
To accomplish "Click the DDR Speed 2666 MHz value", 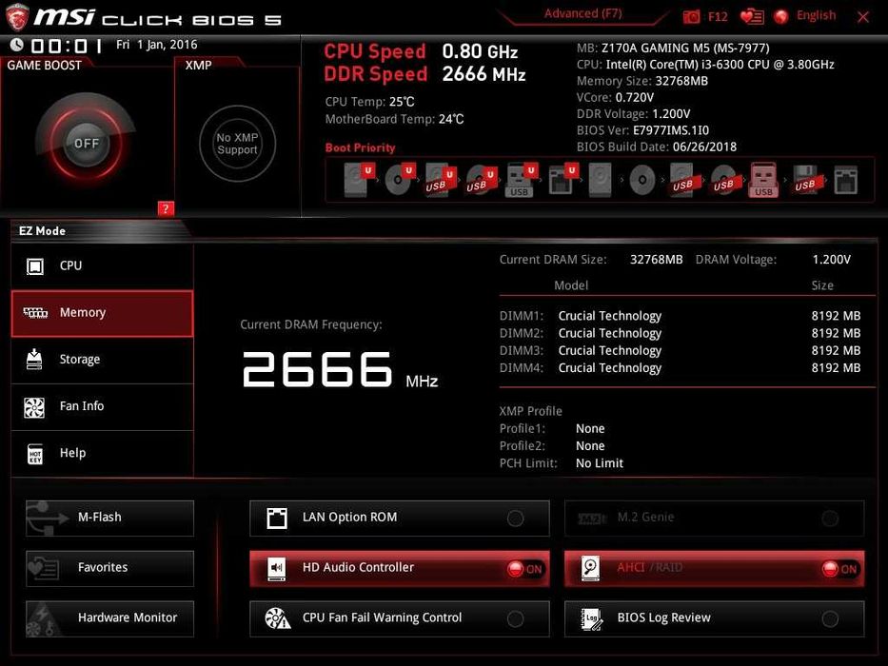I will (483, 74).
